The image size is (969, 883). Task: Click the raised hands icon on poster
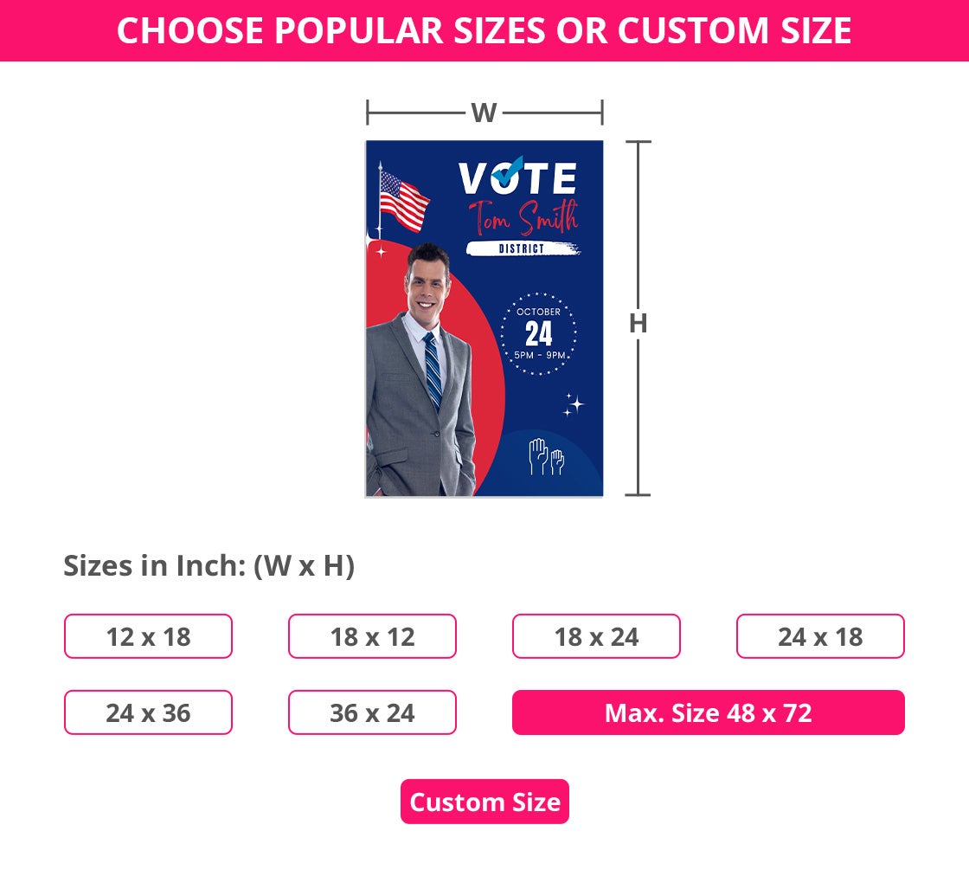[x=546, y=456]
